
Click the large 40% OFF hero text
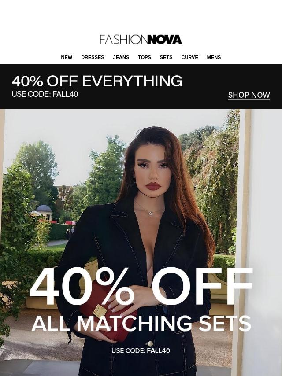click(141, 287)
